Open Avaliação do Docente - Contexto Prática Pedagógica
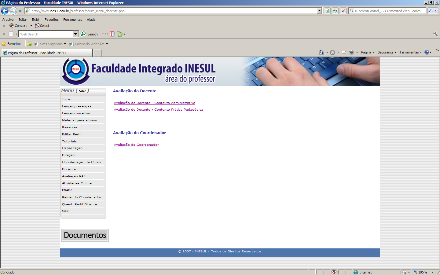440x275 pixels. click(159, 110)
